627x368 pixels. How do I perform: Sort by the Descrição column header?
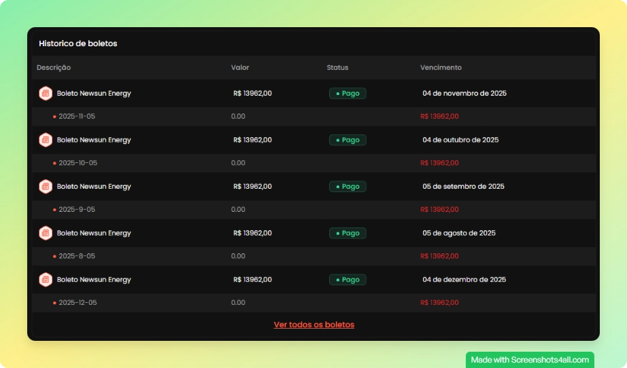click(x=54, y=68)
